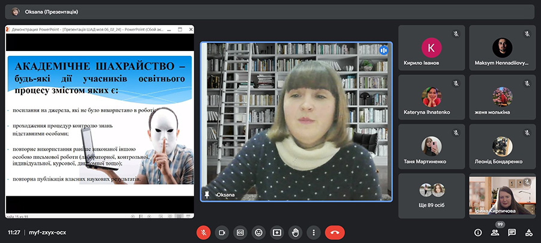Click the PowerPoint icon in the shared window title
Image resolution: width=541 pixels, height=243 pixels.
8,29
